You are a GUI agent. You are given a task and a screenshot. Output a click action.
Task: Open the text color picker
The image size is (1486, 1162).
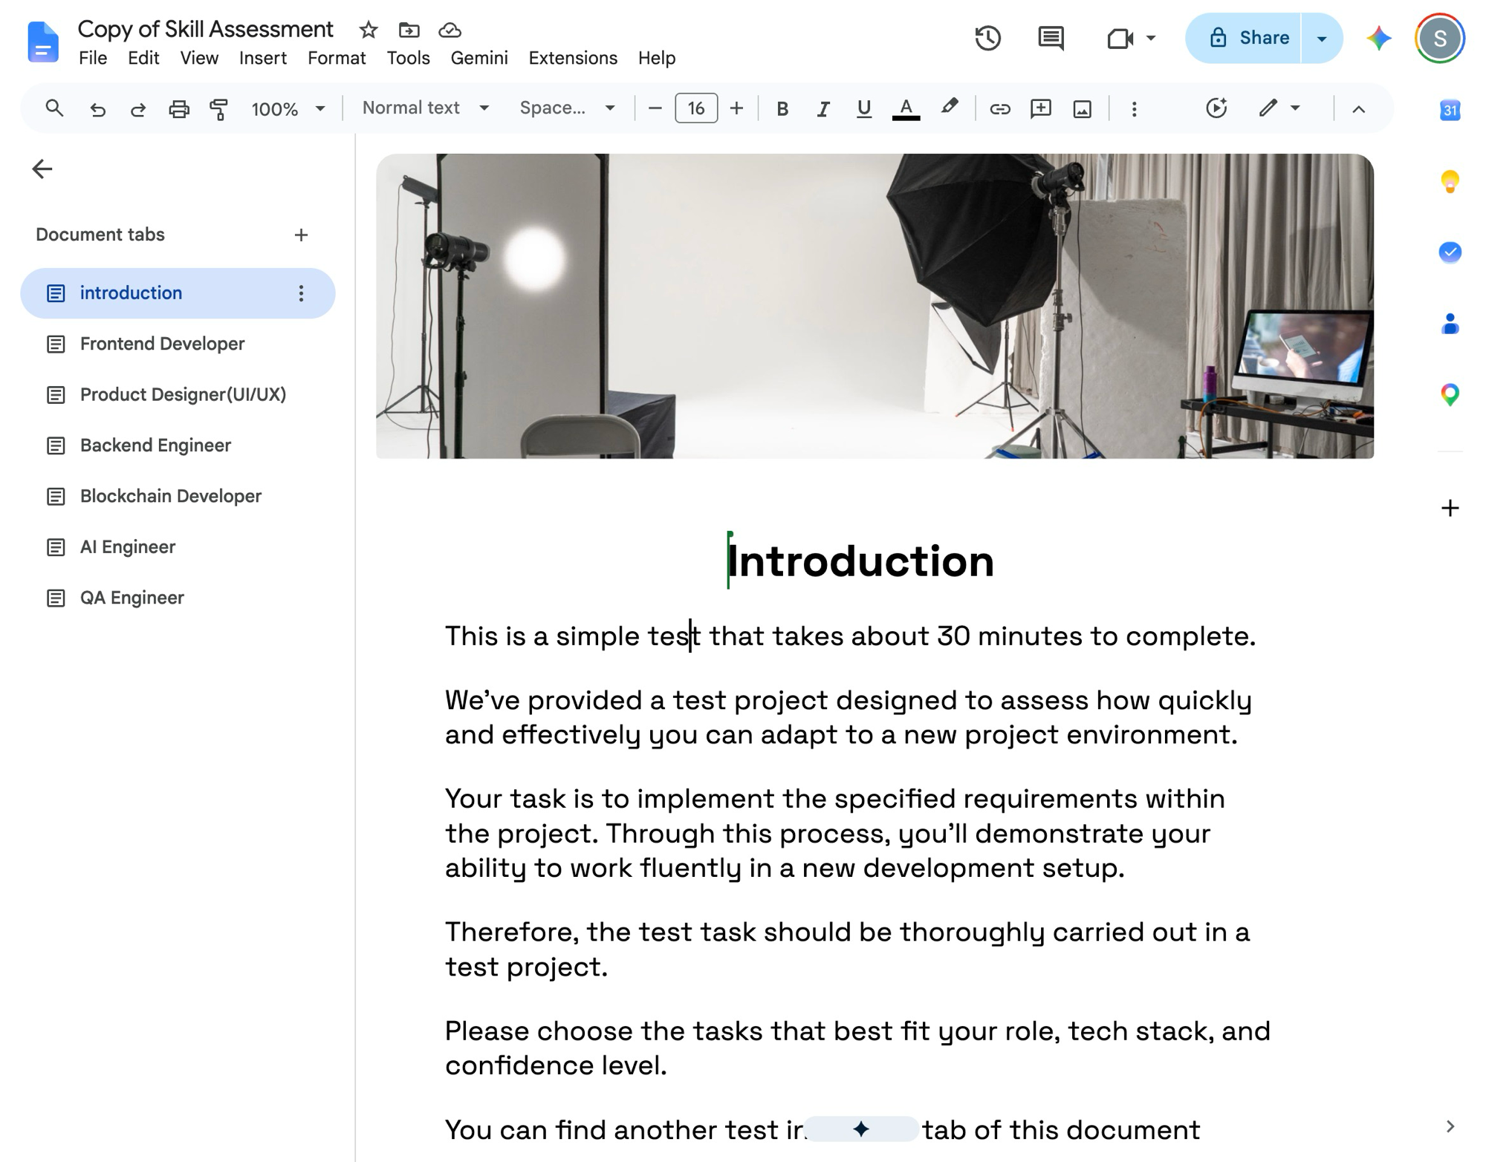coord(906,108)
